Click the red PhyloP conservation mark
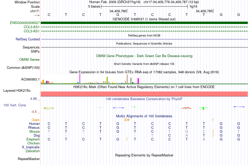Image resolution: width=248 pixels, height=165 pixels. 186,108
